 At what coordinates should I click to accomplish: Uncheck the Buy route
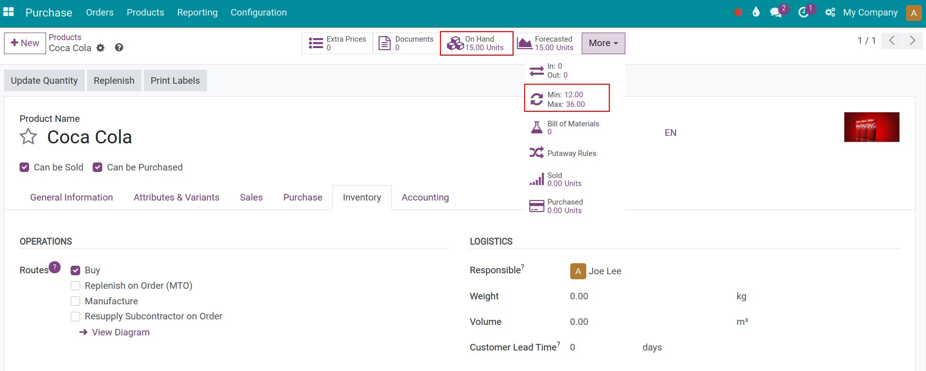(x=75, y=271)
